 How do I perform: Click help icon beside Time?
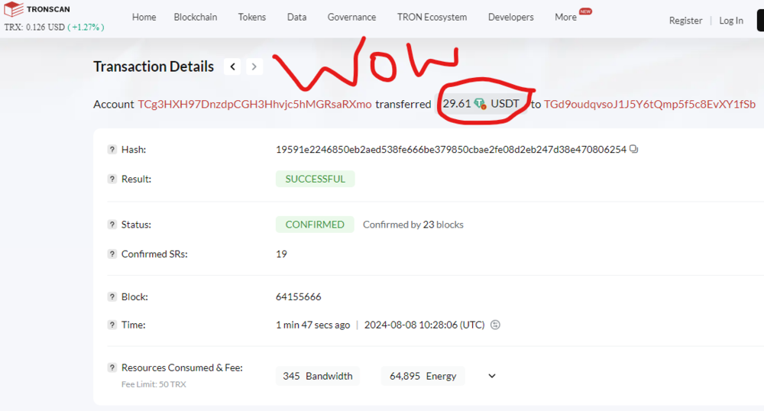coord(112,325)
